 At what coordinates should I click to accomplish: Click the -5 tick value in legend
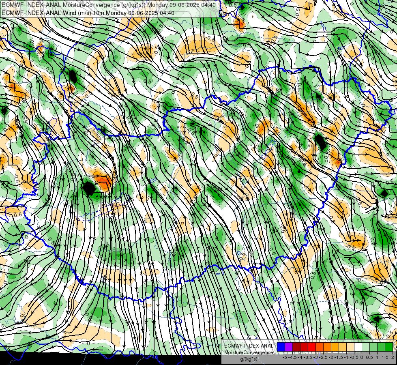285,357
